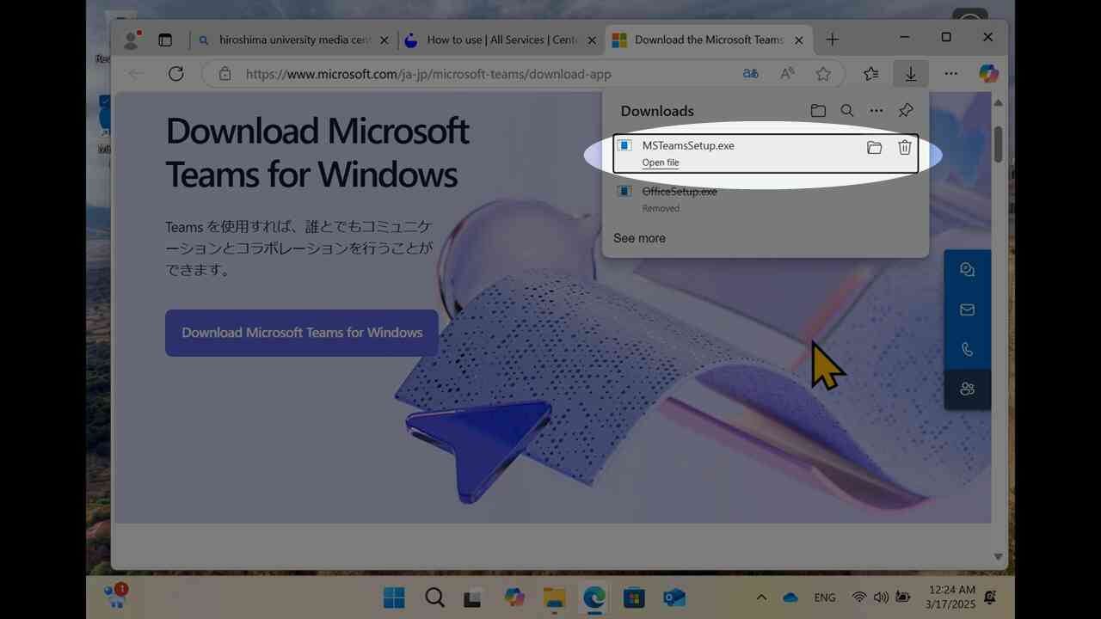This screenshot has height=619, width=1101.
Task: Click the OfficeSetup.exe removed entry
Action: [766, 199]
